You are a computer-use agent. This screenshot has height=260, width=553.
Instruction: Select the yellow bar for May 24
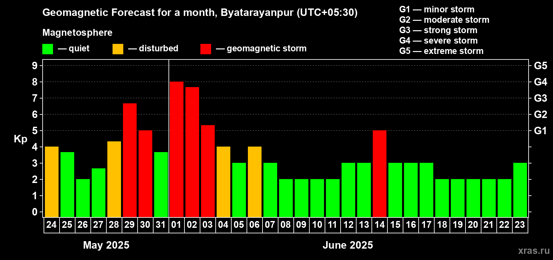point(52,182)
